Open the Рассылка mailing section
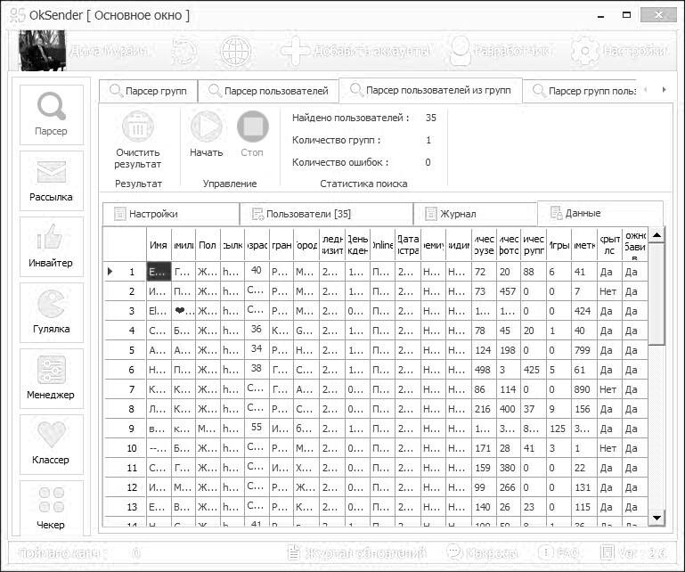 point(51,181)
